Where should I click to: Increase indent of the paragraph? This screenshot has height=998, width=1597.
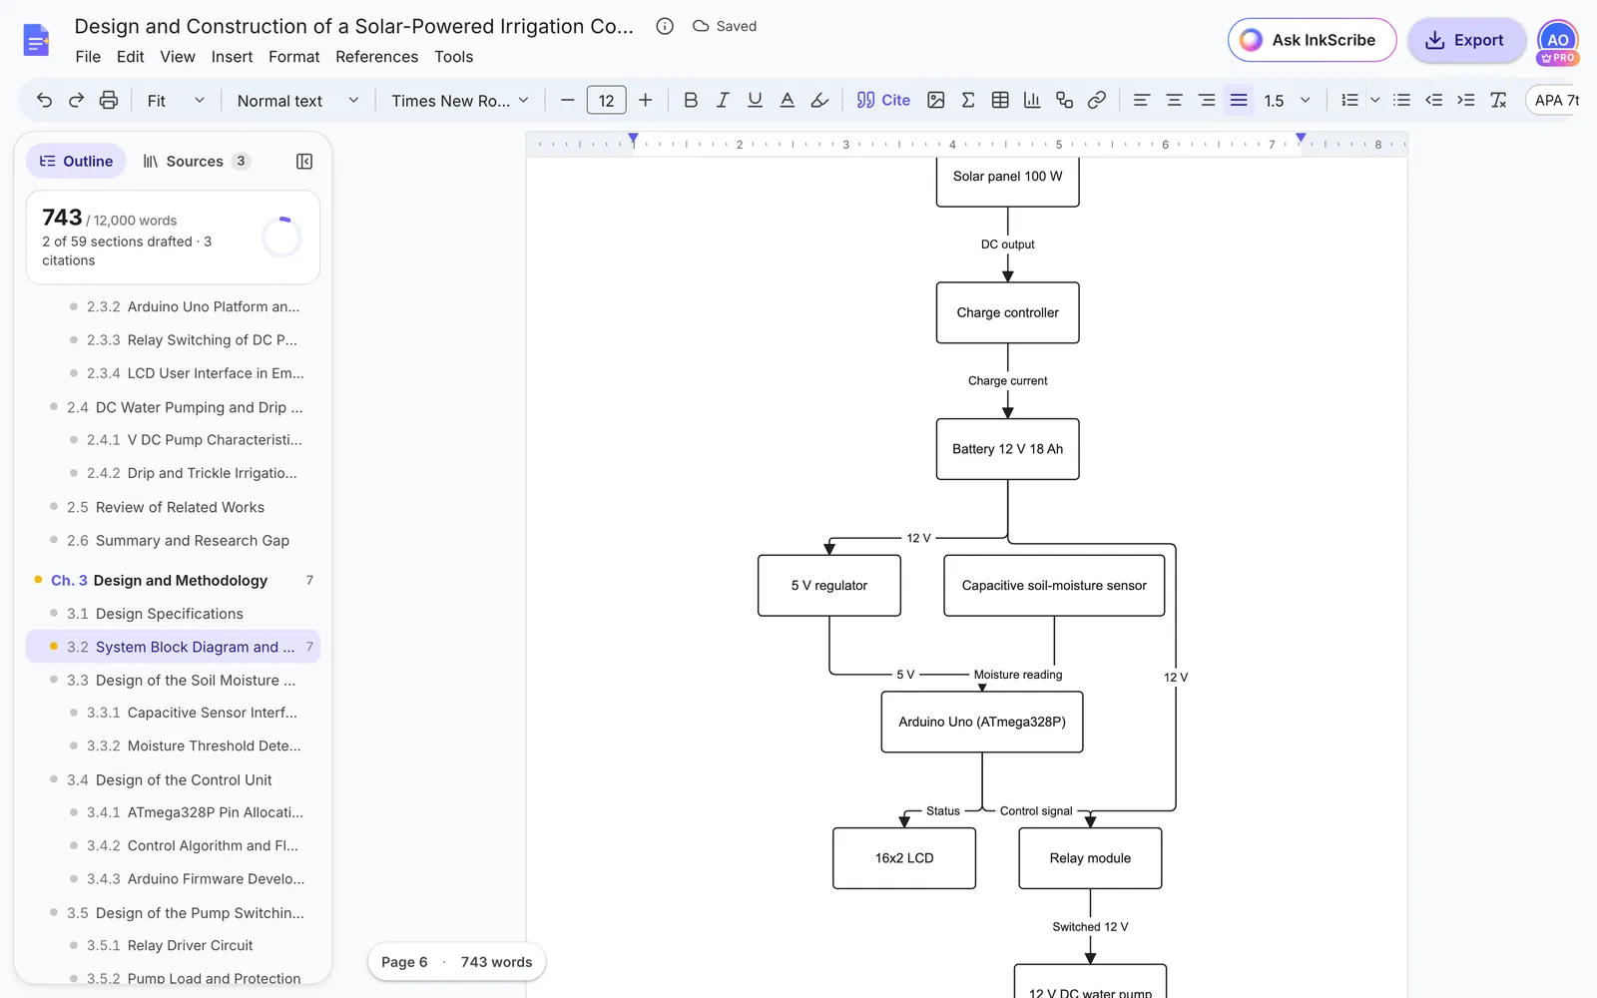point(1465,100)
